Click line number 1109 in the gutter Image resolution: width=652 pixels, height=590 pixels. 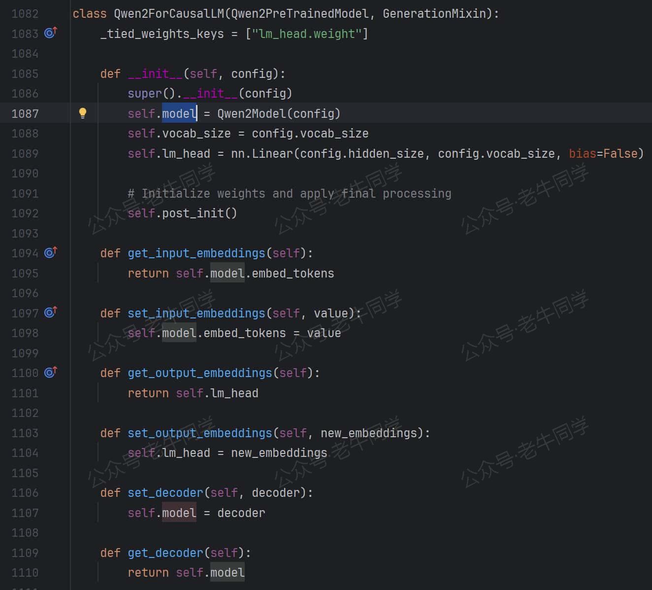pyautogui.click(x=25, y=553)
